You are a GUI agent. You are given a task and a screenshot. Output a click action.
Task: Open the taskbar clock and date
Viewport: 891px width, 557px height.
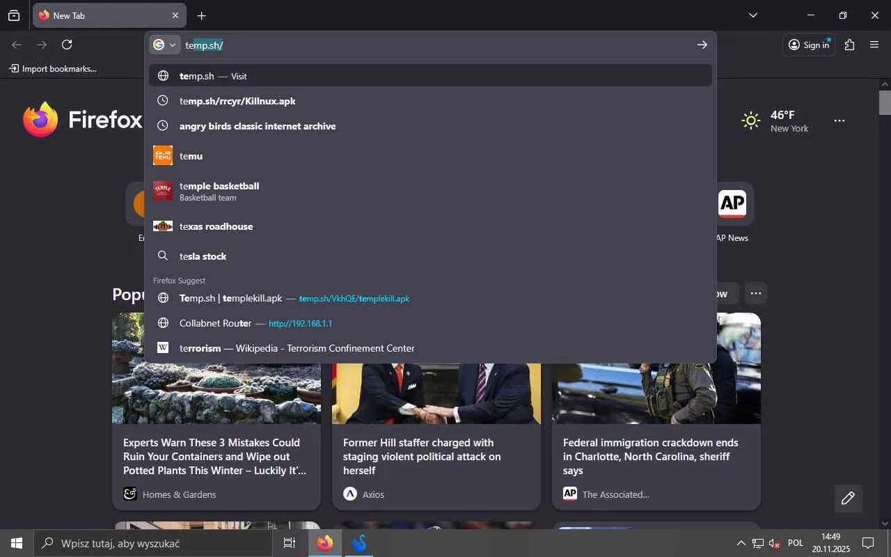pyautogui.click(x=830, y=543)
